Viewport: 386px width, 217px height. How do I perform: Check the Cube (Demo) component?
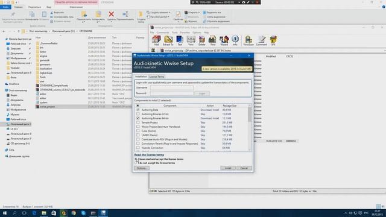coord(138,131)
